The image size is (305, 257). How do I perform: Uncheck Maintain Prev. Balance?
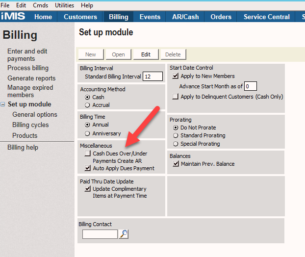pos(176,164)
